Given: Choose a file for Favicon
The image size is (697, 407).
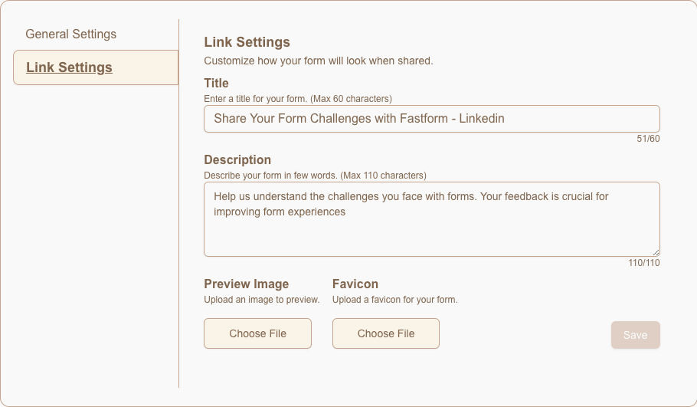Looking at the screenshot, I should point(386,333).
